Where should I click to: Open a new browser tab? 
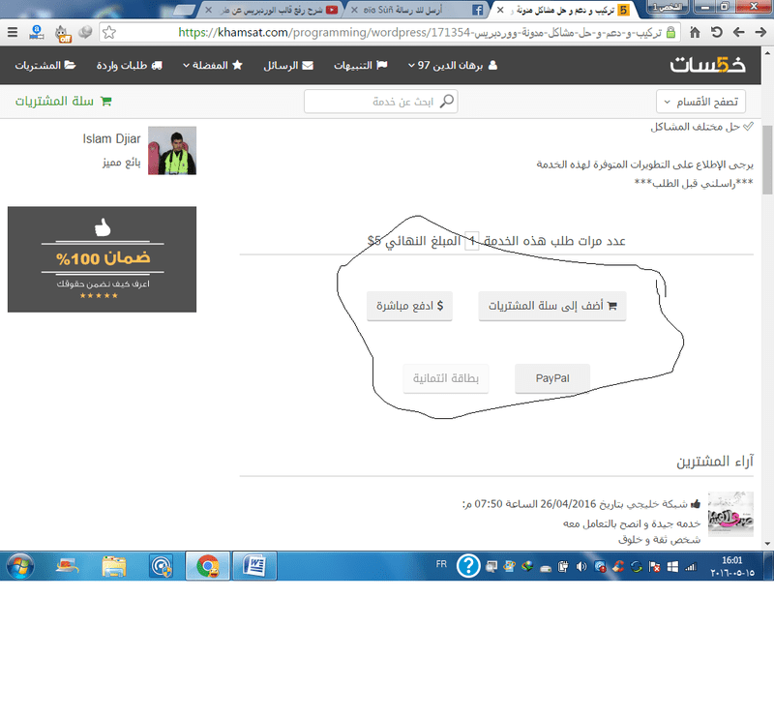pos(184,10)
